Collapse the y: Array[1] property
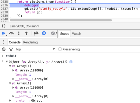 coord(10,83)
